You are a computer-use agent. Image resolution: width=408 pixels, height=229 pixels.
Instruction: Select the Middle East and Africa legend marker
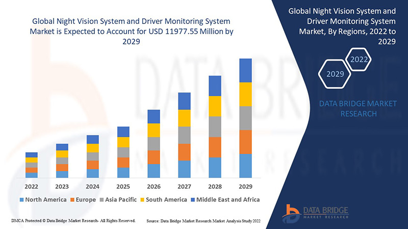[x=192, y=199]
